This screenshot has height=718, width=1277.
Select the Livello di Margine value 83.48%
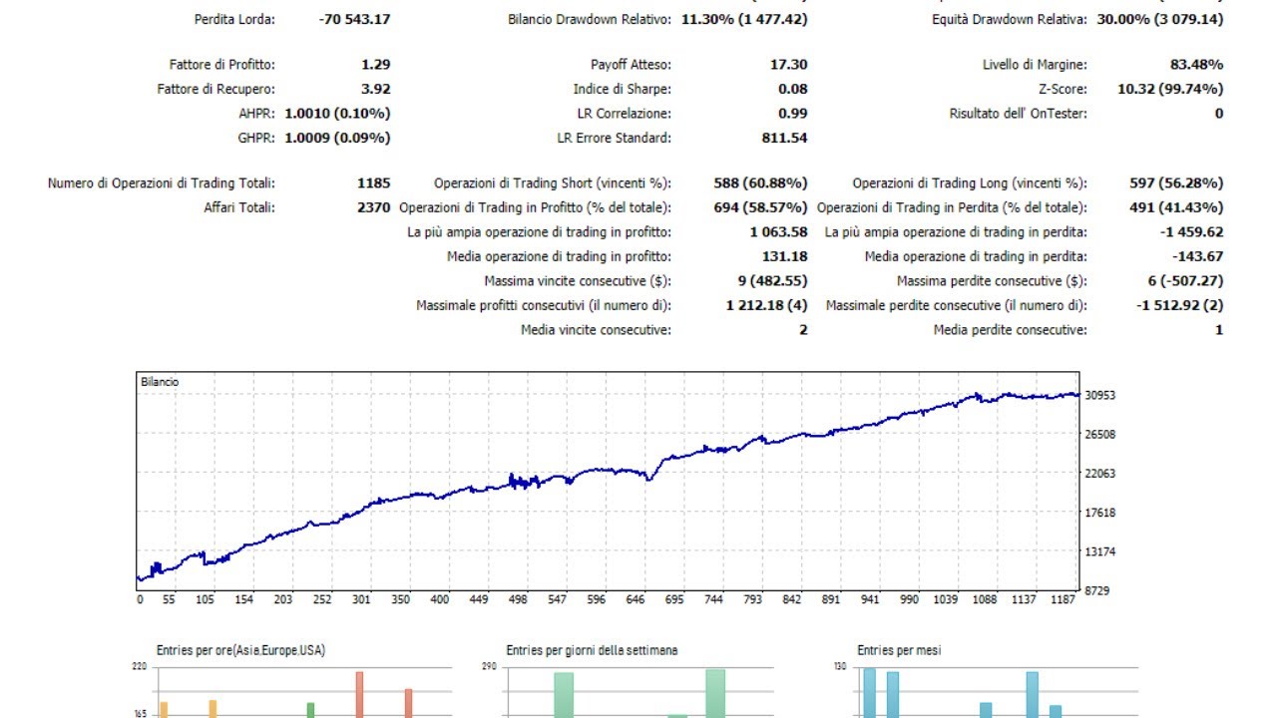[x=1196, y=65]
